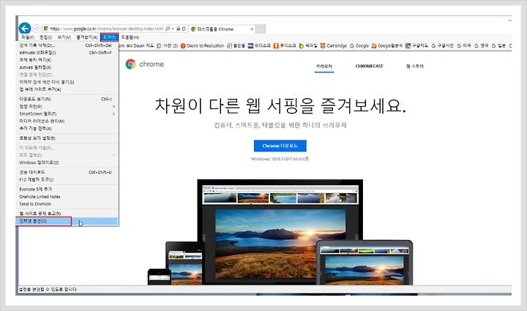This screenshot has height=311, width=527.
Task: Choose ActiveX 필터링 menu entry
Action: [67, 67]
